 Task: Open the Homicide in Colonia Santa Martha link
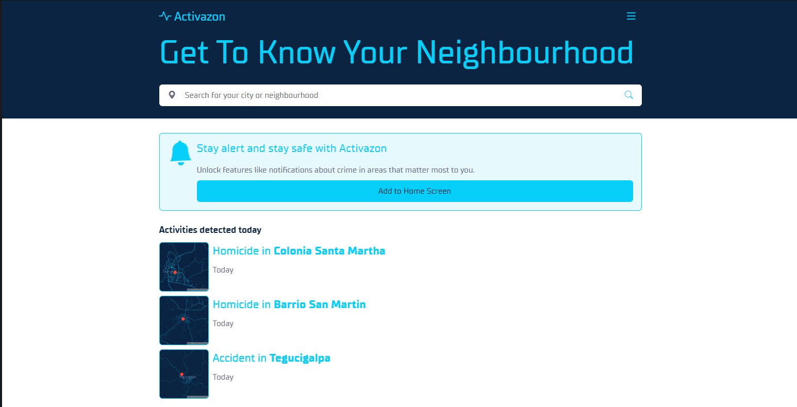point(298,251)
